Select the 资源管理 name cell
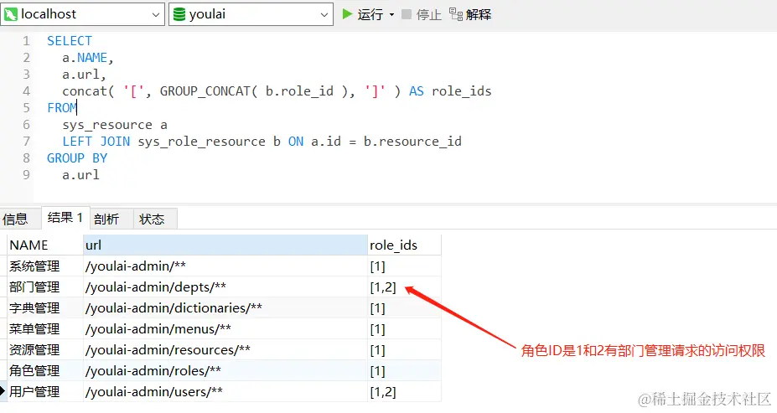This screenshot has height=413, width=777. pyautogui.click(x=45, y=349)
